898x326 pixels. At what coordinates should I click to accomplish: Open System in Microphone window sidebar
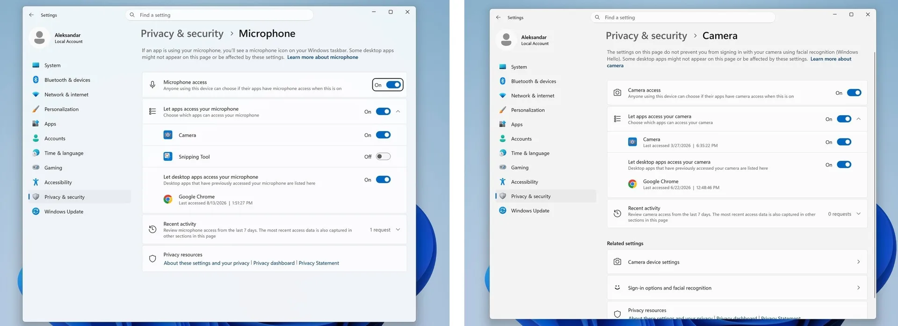(x=80, y=65)
